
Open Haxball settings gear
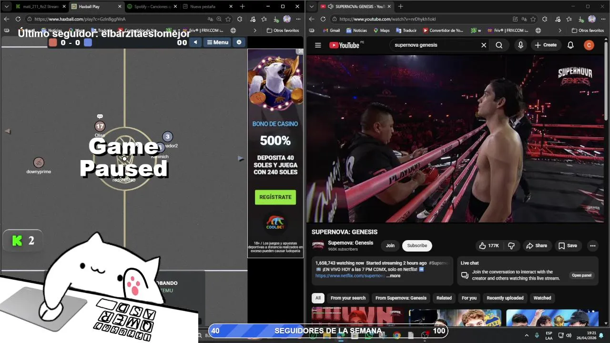pos(239,42)
